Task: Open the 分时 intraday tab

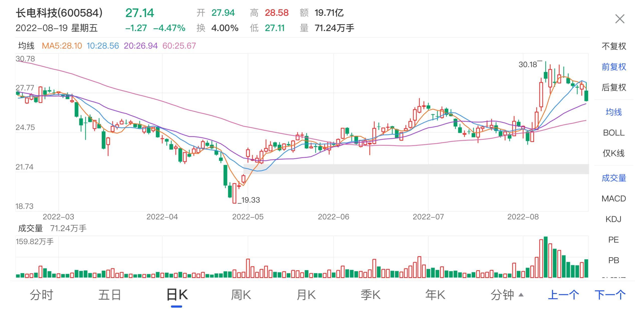Action: (41, 295)
